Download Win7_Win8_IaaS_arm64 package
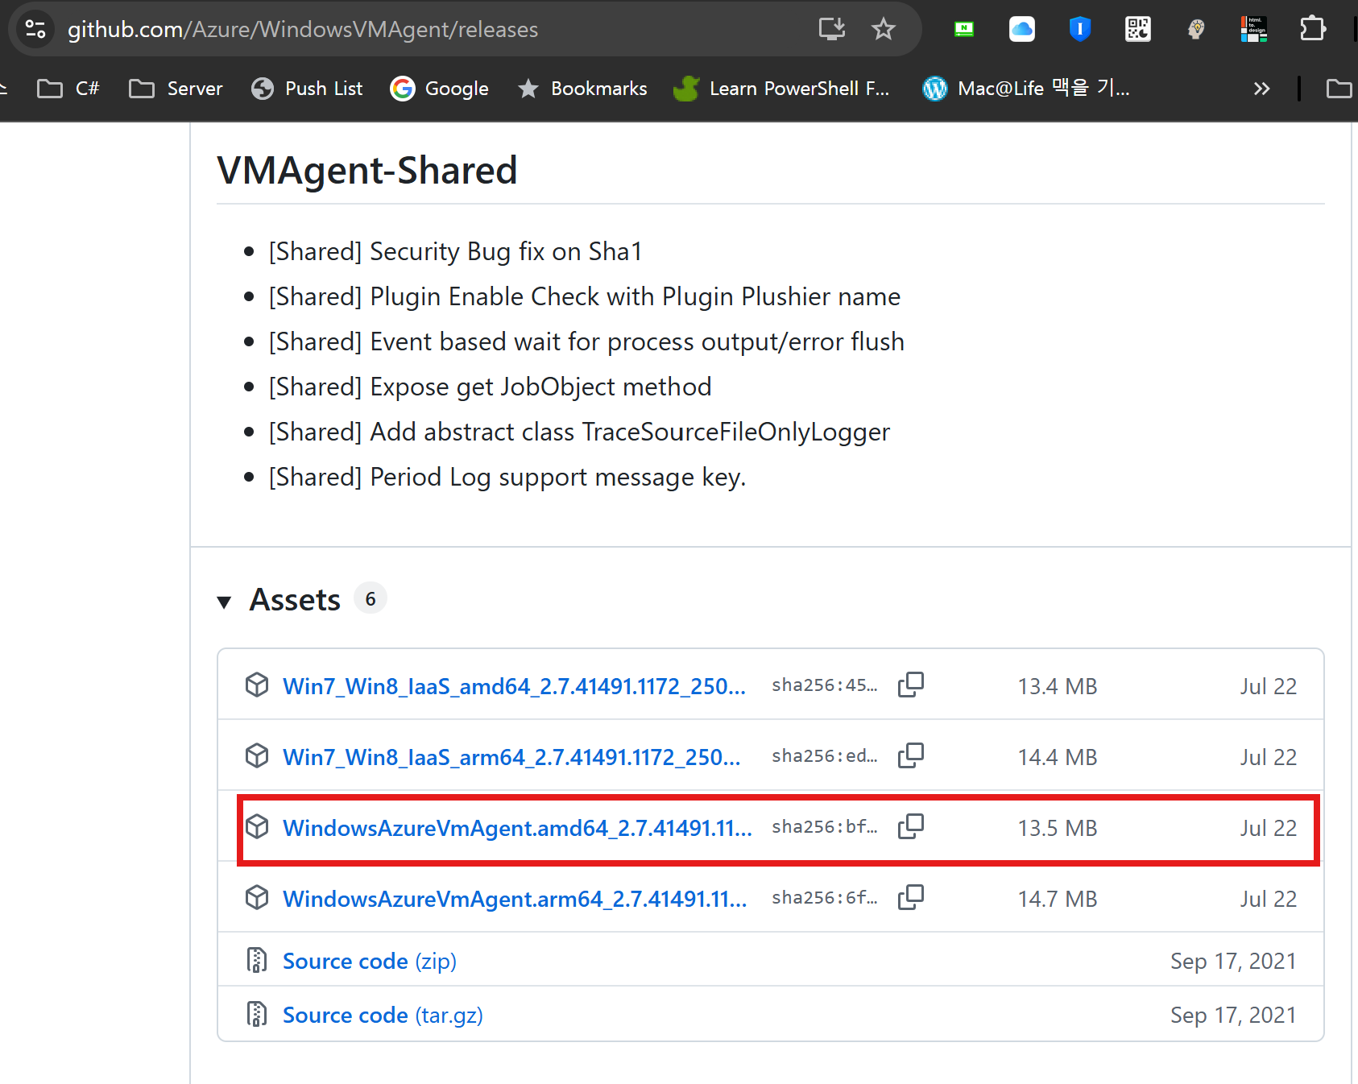This screenshot has width=1358, height=1084. click(x=511, y=757)
